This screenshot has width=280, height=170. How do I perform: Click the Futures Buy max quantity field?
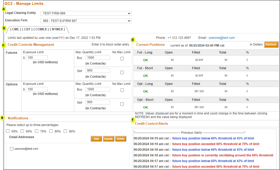pyautogui.click(x=98, y=57)
